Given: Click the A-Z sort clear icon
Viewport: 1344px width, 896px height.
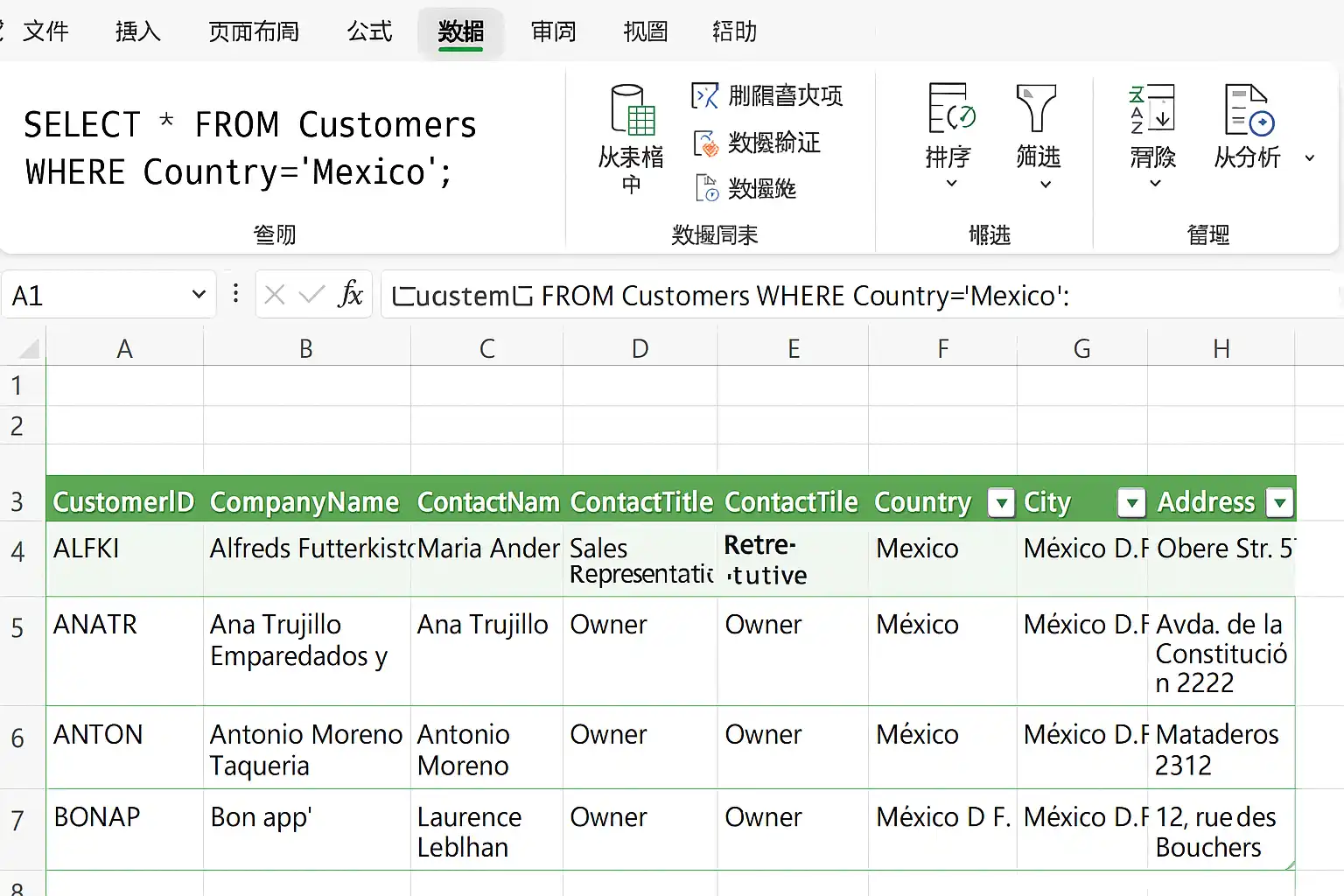Looking at the screenshot, I should coord(1151,108).
